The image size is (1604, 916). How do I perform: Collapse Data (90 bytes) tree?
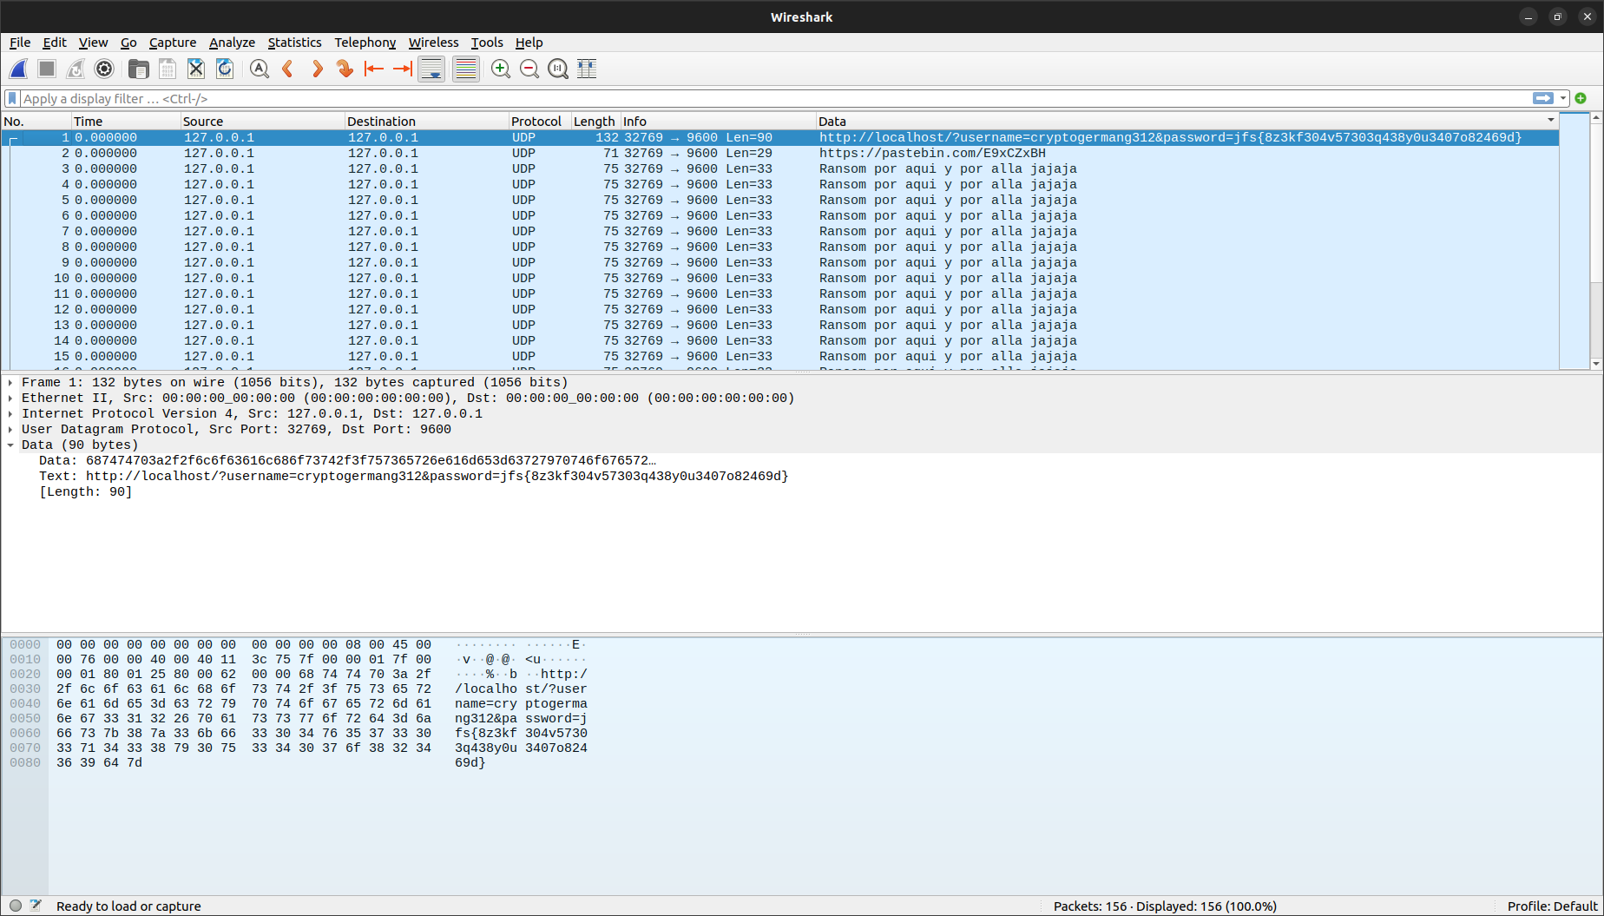point(10,445)
